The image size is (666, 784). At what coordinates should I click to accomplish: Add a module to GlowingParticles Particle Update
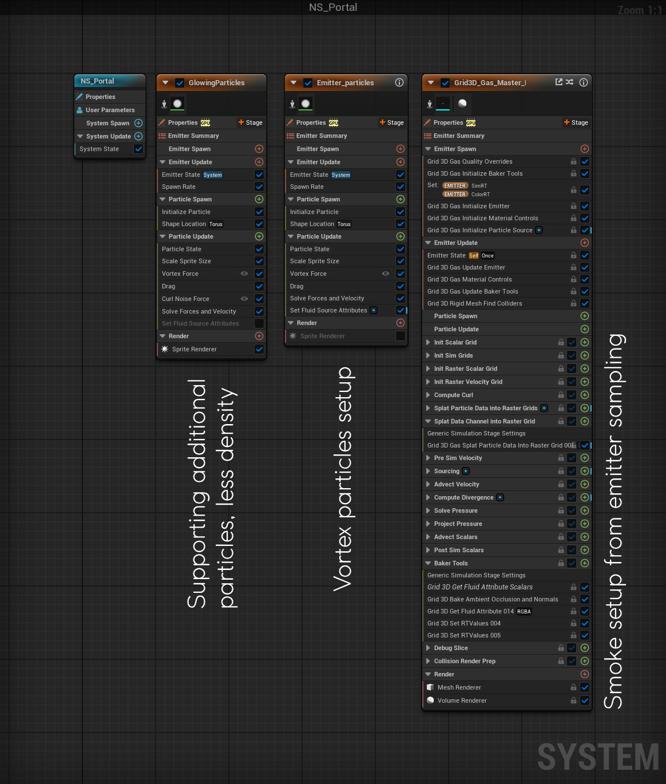click(x=259, y=236)
